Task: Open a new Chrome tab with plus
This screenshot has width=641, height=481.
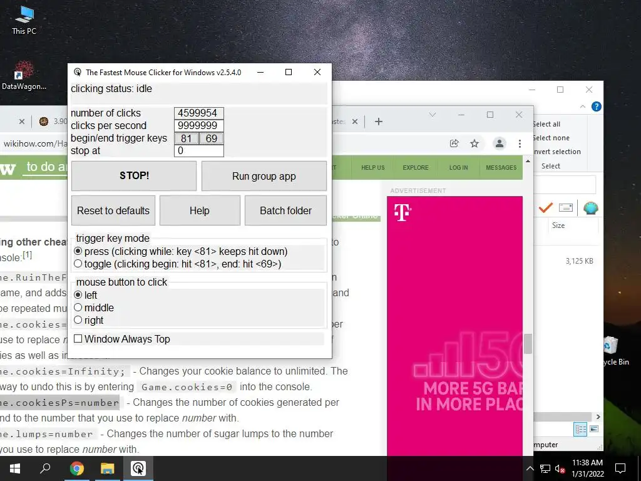Action: [379, 122]
